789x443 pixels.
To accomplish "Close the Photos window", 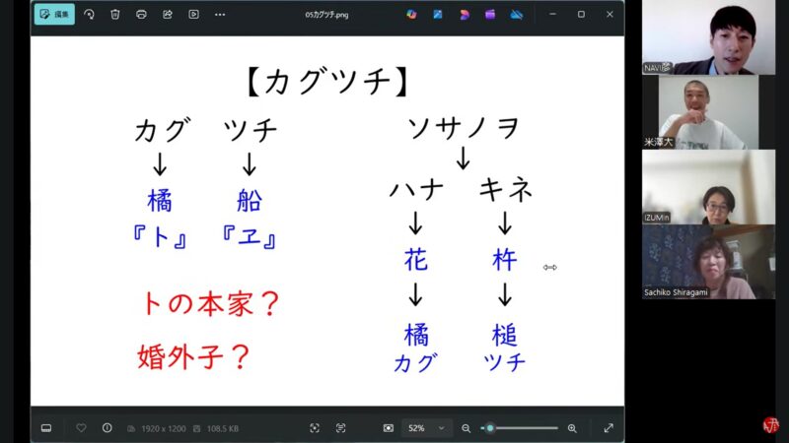I will [x=610, y=14].
